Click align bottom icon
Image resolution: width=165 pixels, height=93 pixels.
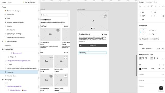tap(159, 6)
